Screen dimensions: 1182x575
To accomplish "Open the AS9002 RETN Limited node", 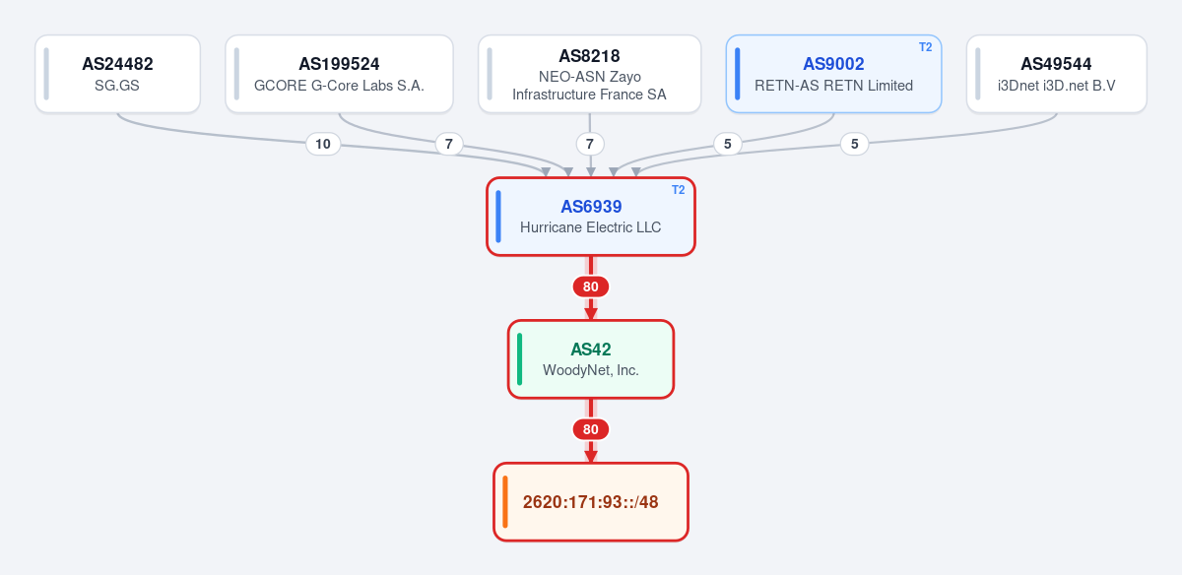I will [x=833, y=74].
